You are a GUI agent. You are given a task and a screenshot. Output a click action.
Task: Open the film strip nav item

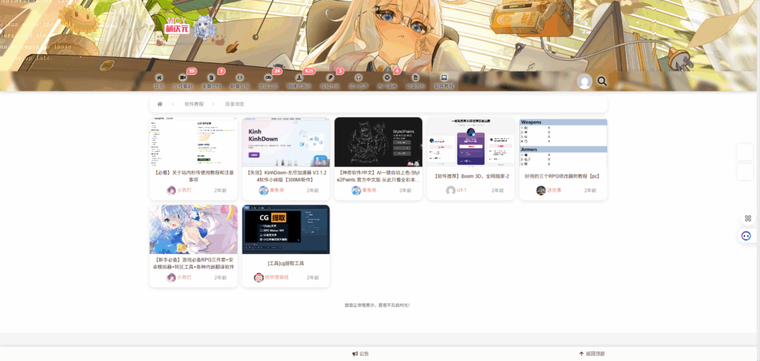[240, 81]
